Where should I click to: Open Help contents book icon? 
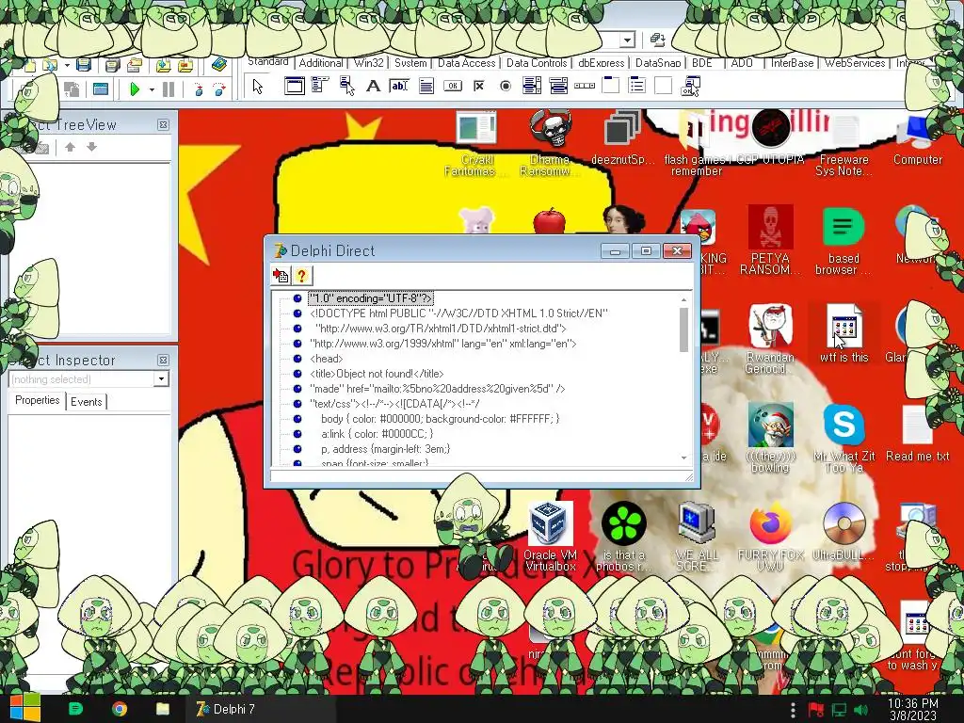pos(218,65)
